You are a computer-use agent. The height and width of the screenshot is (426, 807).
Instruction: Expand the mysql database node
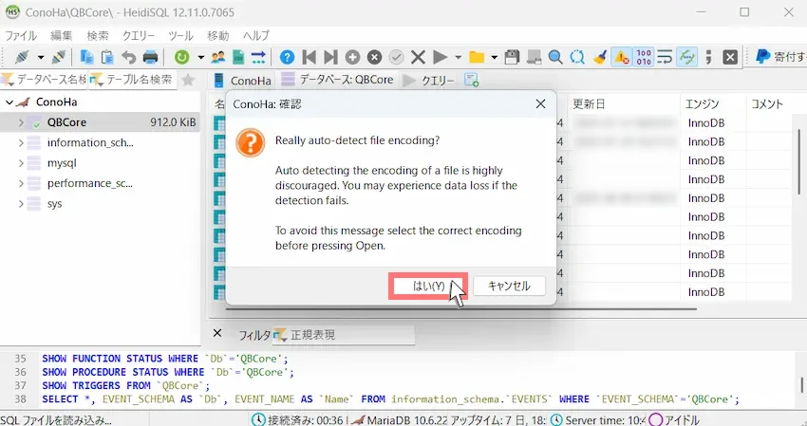[21, 163]
